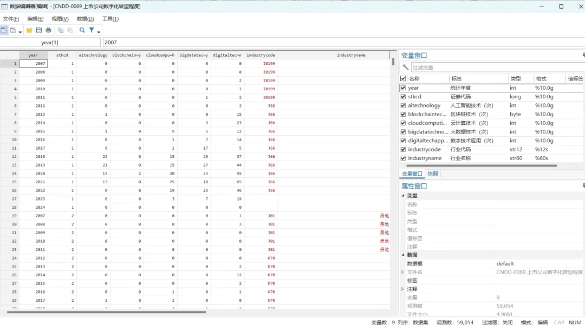Viewport: 585px width, 326px height.
Task: Click the aitechnology column header
Action: (x=93, y=55)
